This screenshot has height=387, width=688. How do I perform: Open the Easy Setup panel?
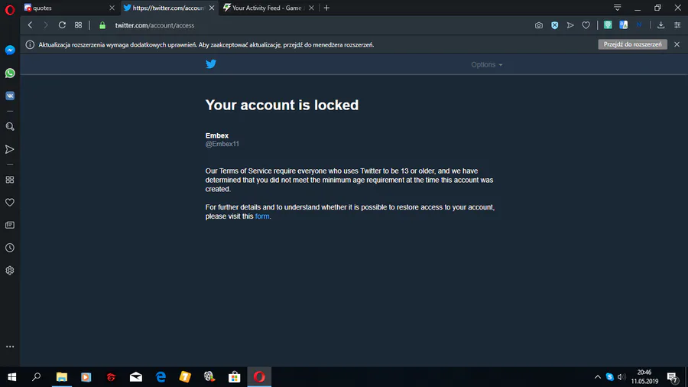tap(677, 25)
